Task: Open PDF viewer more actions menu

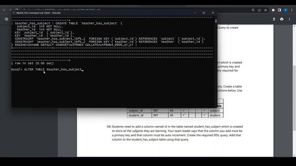Action: click(x=290, y=19)
